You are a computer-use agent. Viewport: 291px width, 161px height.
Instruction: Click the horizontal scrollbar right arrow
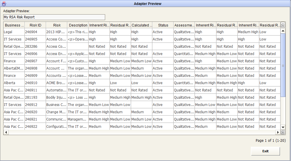[x=278, y=132]
